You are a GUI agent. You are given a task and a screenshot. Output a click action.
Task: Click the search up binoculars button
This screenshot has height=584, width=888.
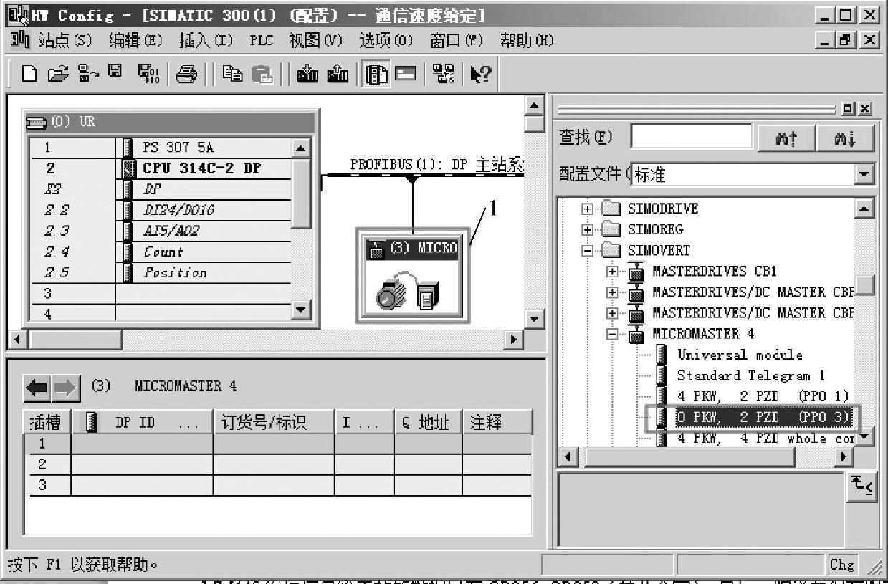pyautogui.click(x=786, y=138)
